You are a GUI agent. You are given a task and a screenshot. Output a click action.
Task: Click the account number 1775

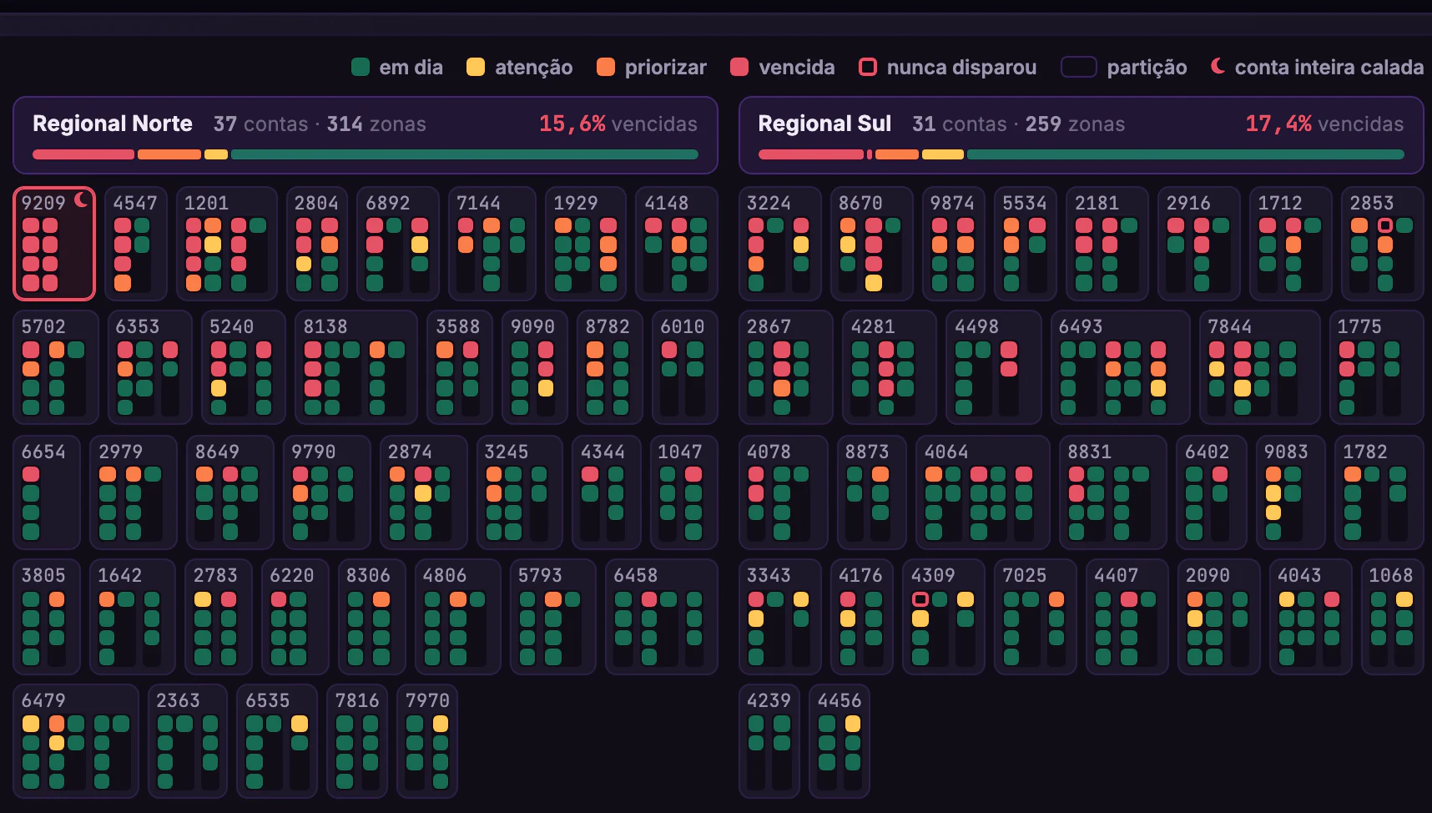point(1359,326)
